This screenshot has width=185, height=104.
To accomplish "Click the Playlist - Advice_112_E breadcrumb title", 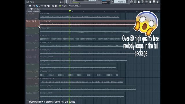I will [71, 6].
